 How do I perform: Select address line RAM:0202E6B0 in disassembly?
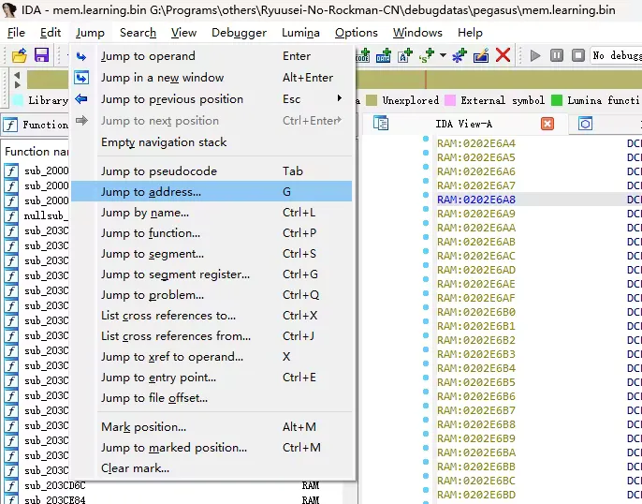(476, 312)
